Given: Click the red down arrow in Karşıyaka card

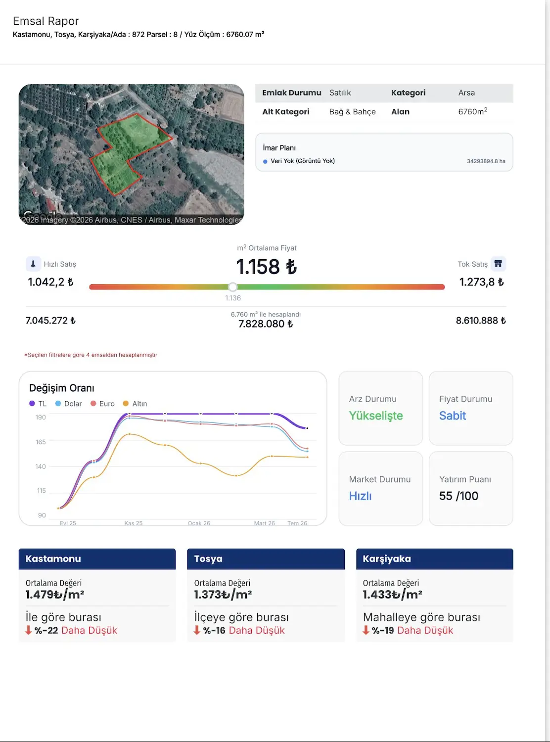Looking at the screenshot, I should tap(366, 630).
